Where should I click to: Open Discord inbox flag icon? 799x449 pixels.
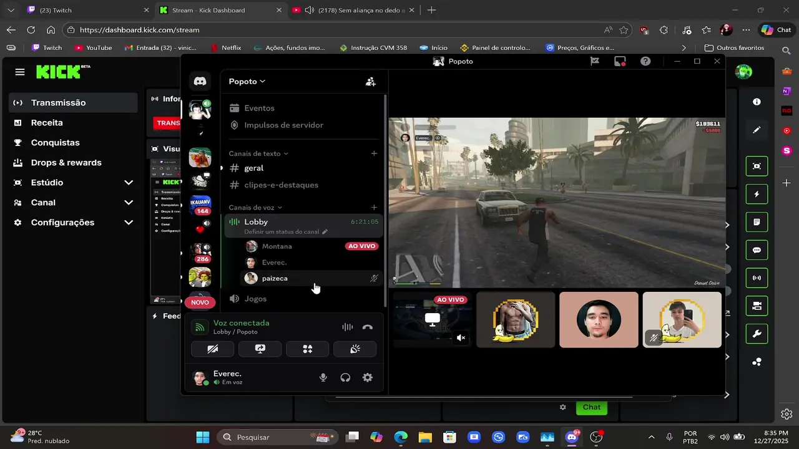point(595,61)
